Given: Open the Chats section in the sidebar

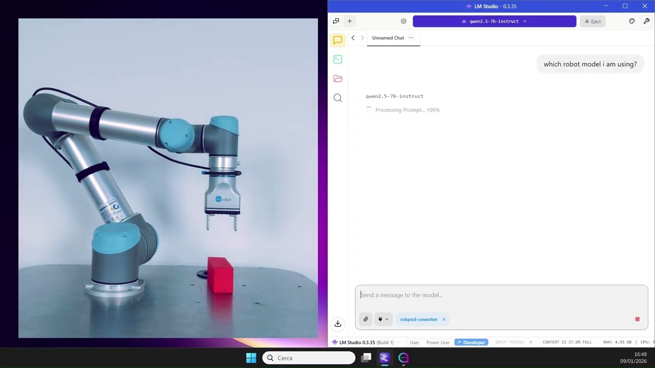Looking at the screenshot, I should 338,40.
